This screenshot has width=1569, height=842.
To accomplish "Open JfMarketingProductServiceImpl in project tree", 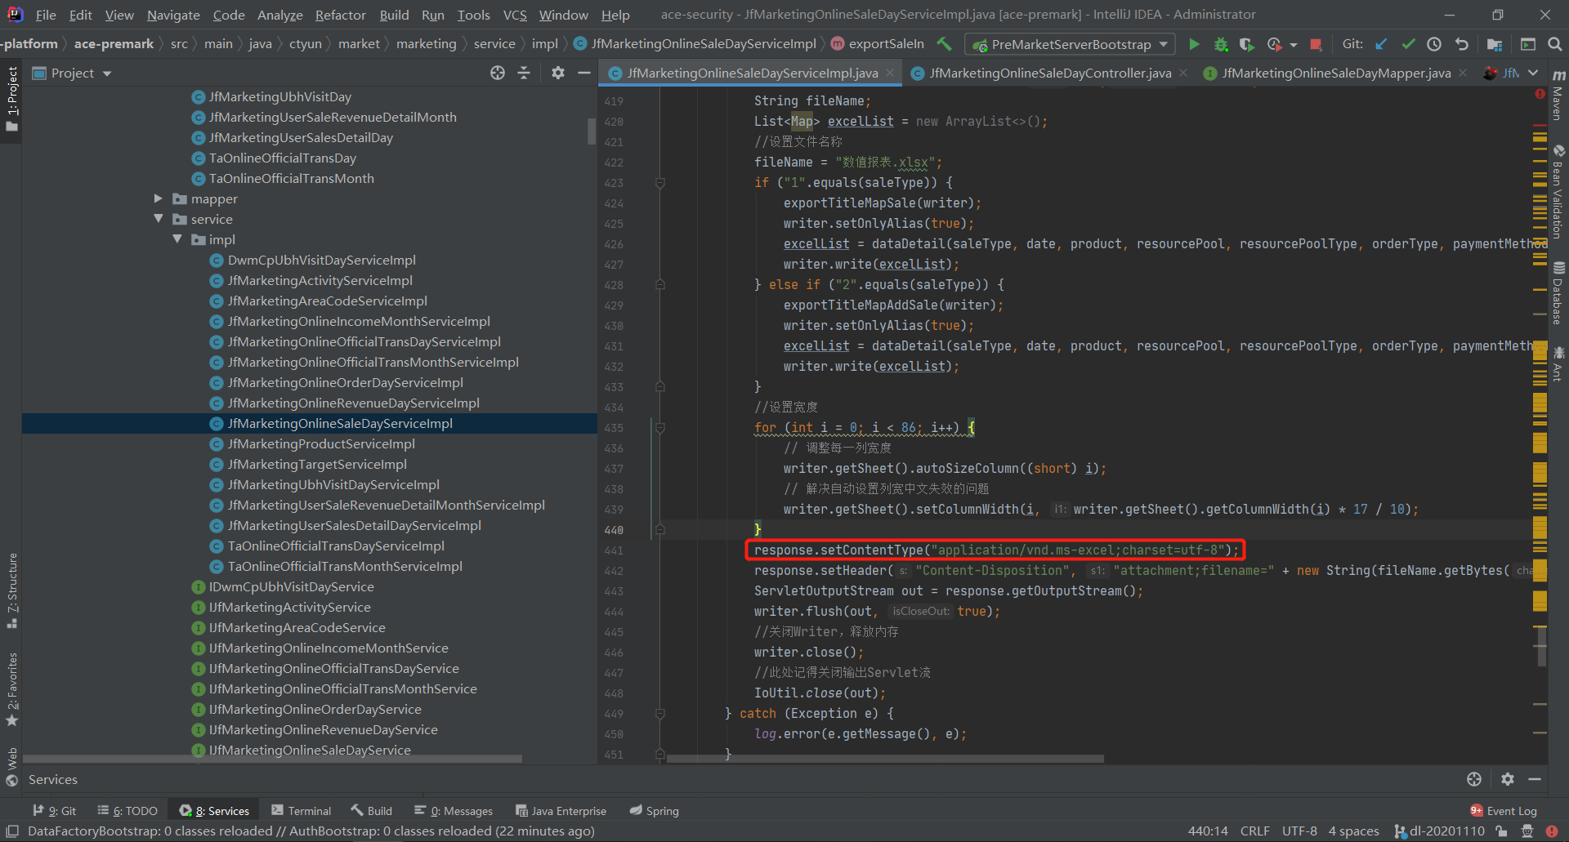I will [x=321, y=444].
